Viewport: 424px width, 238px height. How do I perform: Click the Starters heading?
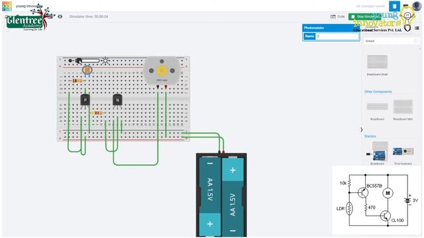(370, 136)
